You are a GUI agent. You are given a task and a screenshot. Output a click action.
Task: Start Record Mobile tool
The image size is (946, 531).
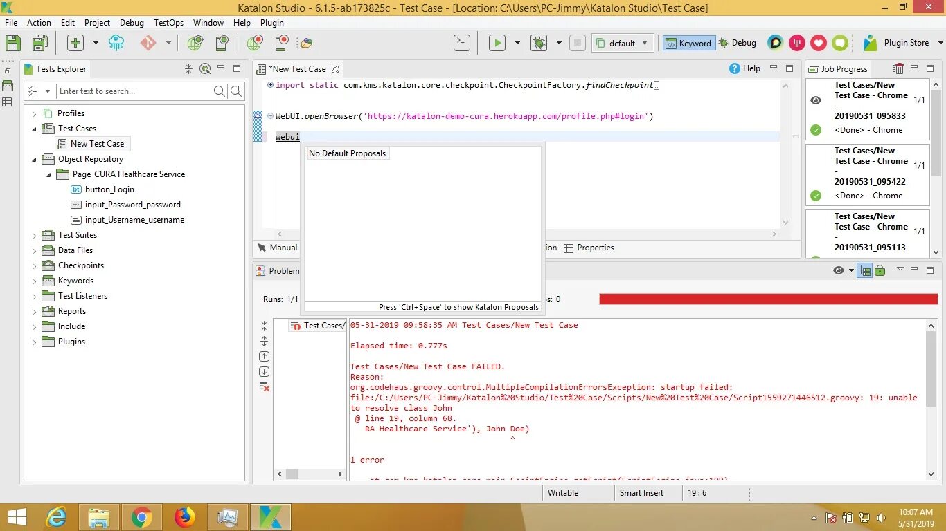coord(281,43)
